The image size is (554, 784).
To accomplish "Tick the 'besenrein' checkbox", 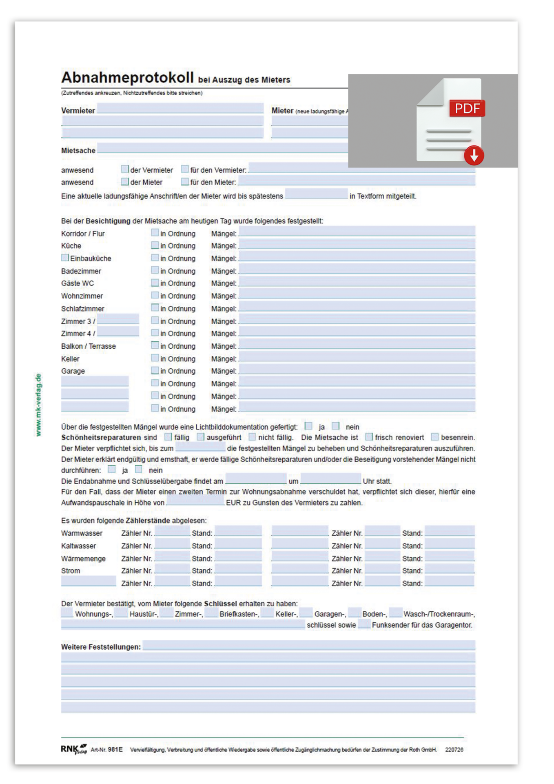I will [x=435, y=437].
